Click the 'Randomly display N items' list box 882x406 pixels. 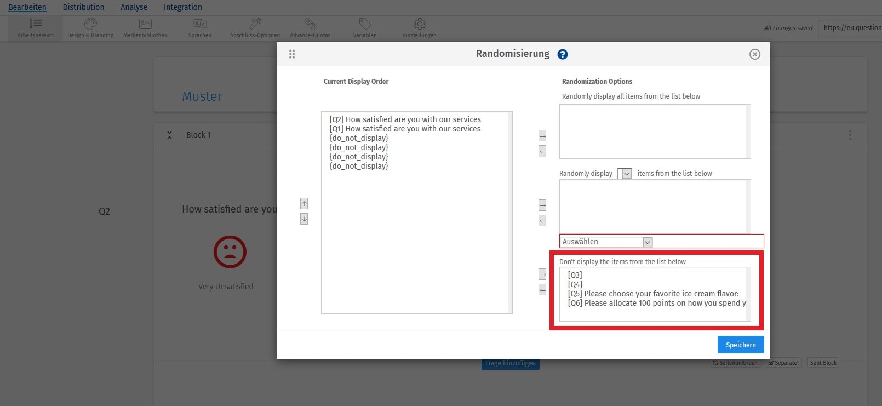click(655, 207)
